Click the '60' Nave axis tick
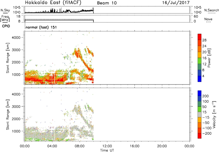This screenshot has height=152, width=219. [196, 16]
